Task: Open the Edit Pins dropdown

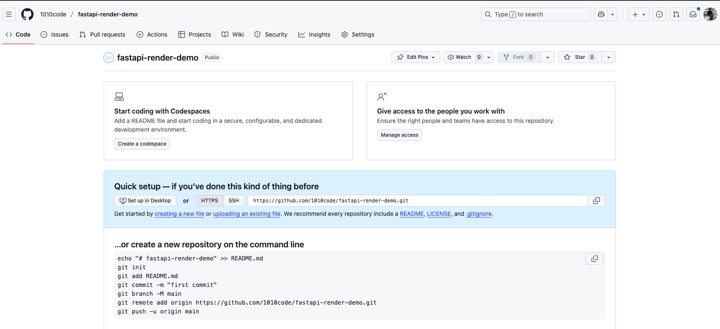Action: coord(416,57)
